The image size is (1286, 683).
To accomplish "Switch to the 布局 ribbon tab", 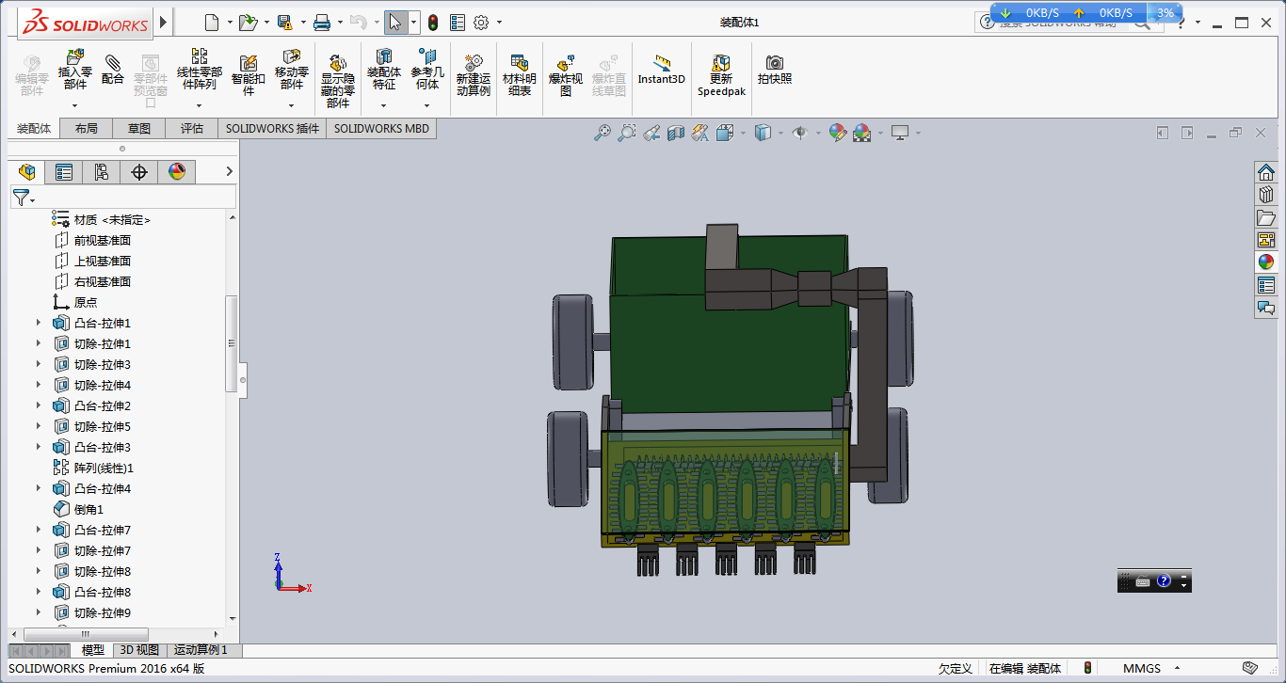I will [x=86, y=128].
